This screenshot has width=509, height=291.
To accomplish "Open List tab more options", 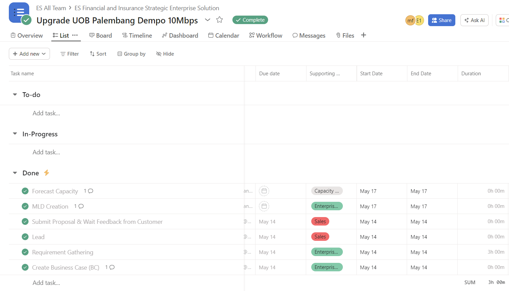I will pos(75,35).
